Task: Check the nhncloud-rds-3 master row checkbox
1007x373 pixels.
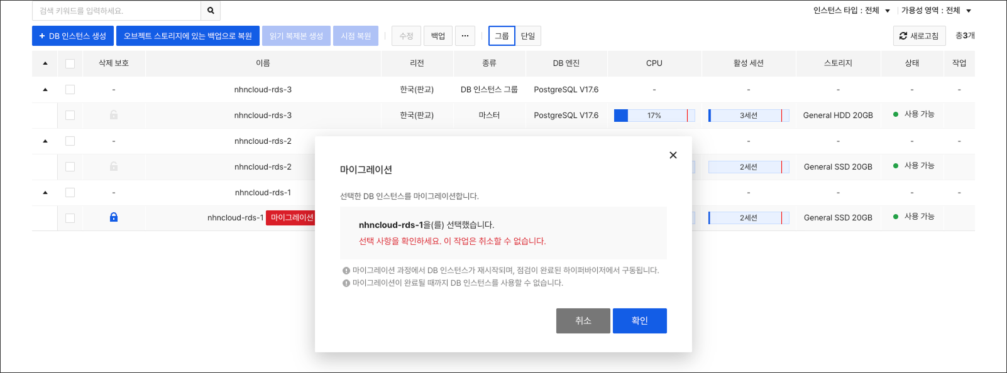Action: pos(70,116)
